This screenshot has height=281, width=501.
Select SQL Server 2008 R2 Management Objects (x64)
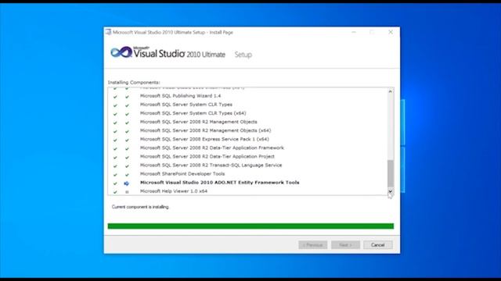205,130
